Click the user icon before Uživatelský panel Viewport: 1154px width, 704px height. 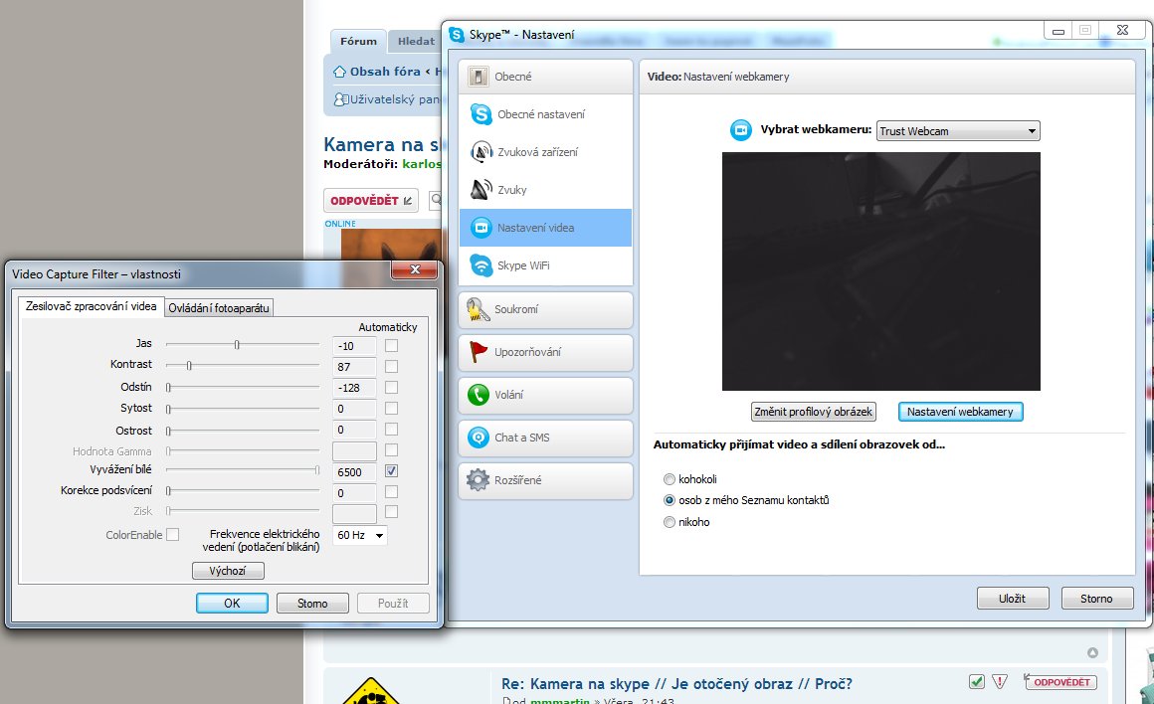341,99
